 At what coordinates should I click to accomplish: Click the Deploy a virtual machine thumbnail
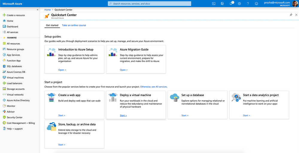point(113,98)
